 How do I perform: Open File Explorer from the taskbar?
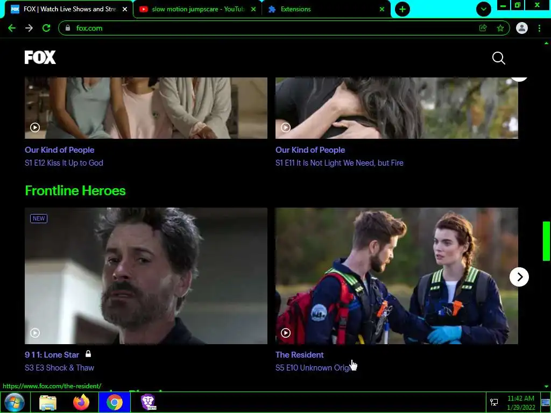point(48,402)
